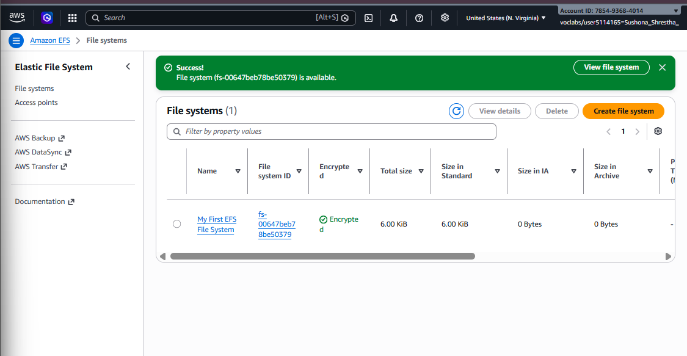
Task: Collapse the Elastic File System side panel
Action: pyautogui.click(x=128, y=67)
